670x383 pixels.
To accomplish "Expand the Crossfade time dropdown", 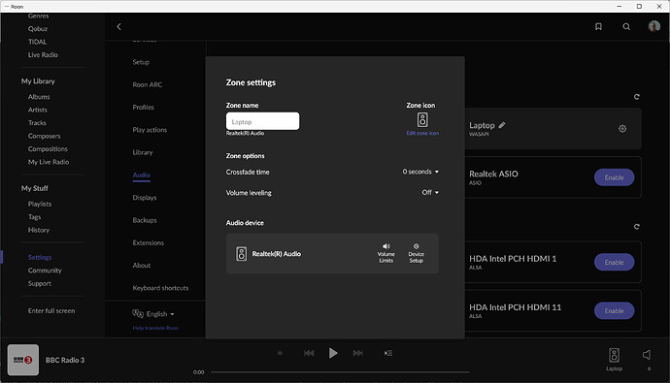I will tap(420, 172).
